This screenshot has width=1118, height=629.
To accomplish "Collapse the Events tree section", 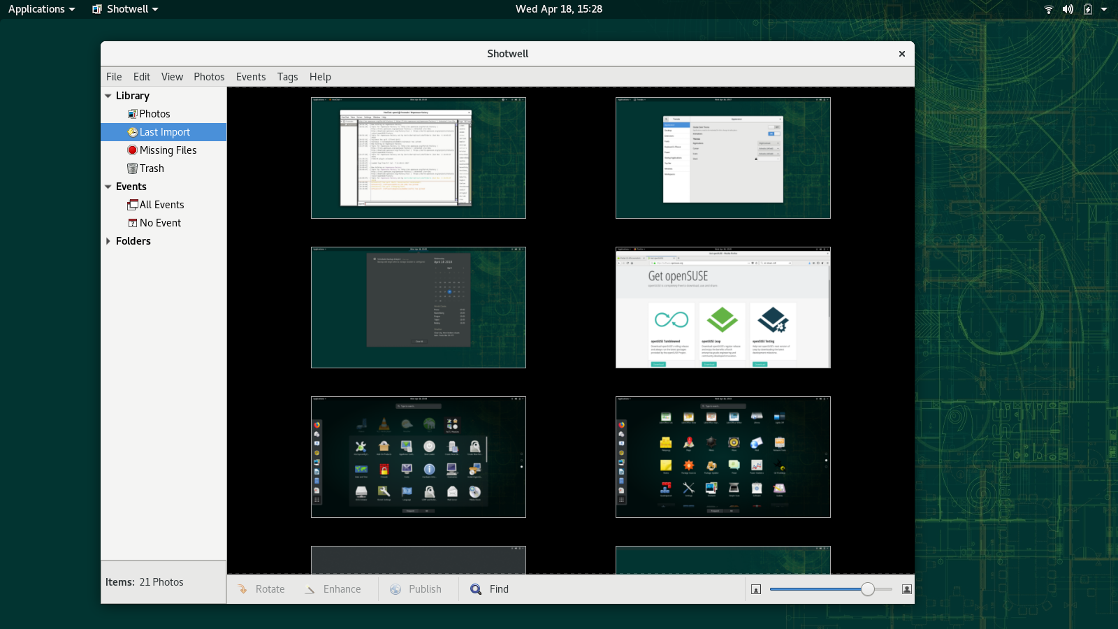I will tap(108, 187).
